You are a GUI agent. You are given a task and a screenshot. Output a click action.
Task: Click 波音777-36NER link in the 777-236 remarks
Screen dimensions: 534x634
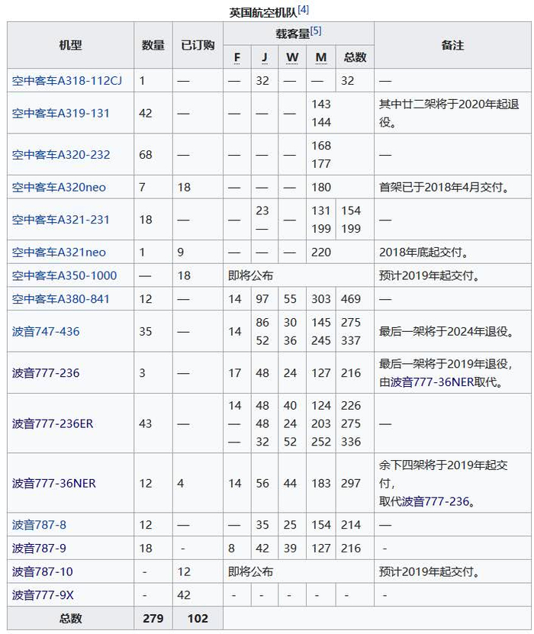432,382
